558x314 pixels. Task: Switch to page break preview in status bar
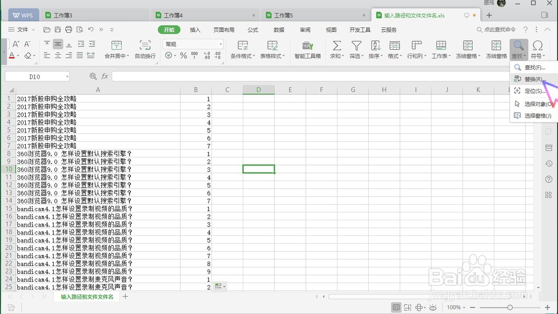click(x=408, y=308)
